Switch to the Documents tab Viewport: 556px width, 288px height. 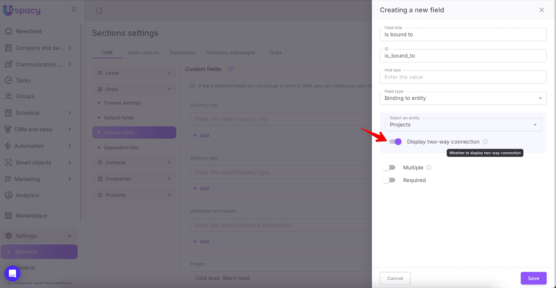pos(182,53)
